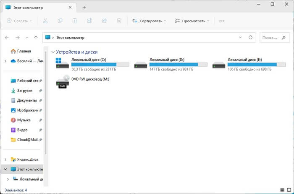The height and width of the screenshot is (194, 294).
Task: Open a new tab with plus button
Action: click(x=84, y=8)
